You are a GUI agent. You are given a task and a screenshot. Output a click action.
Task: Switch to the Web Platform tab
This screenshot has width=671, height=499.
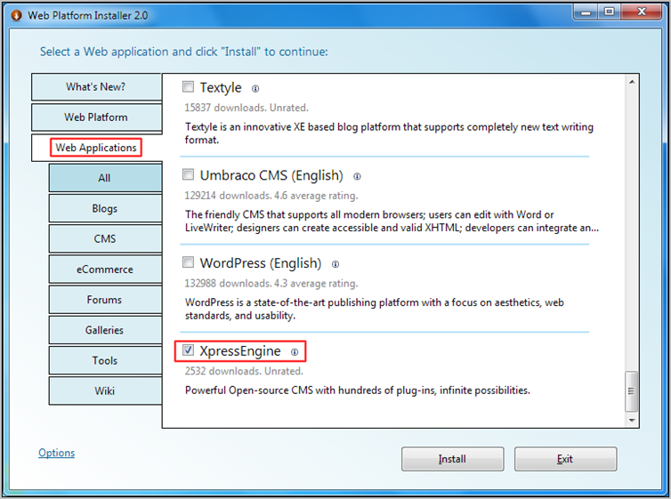pyautogui.click(x=96, y=117)
